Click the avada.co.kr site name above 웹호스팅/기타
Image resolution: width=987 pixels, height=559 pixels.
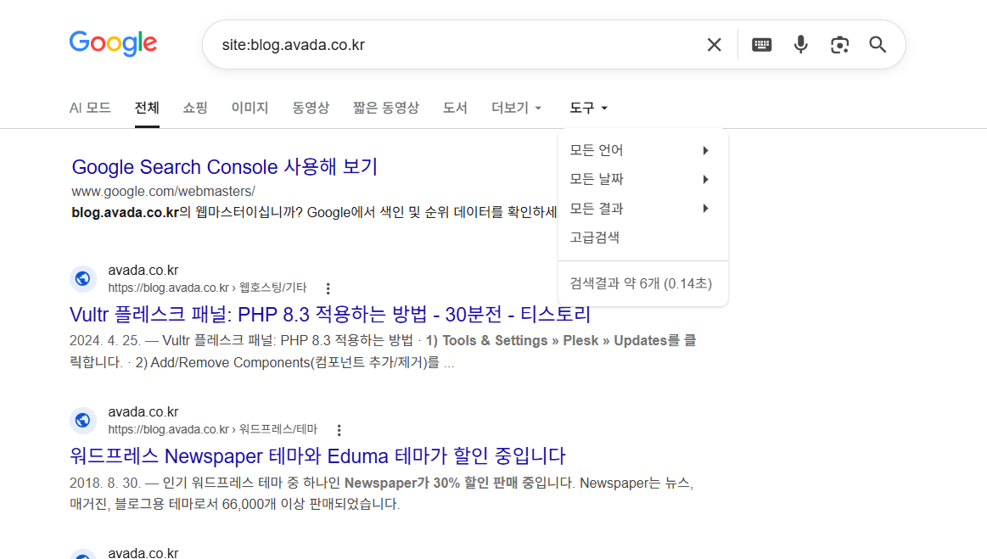pos(143,270)
